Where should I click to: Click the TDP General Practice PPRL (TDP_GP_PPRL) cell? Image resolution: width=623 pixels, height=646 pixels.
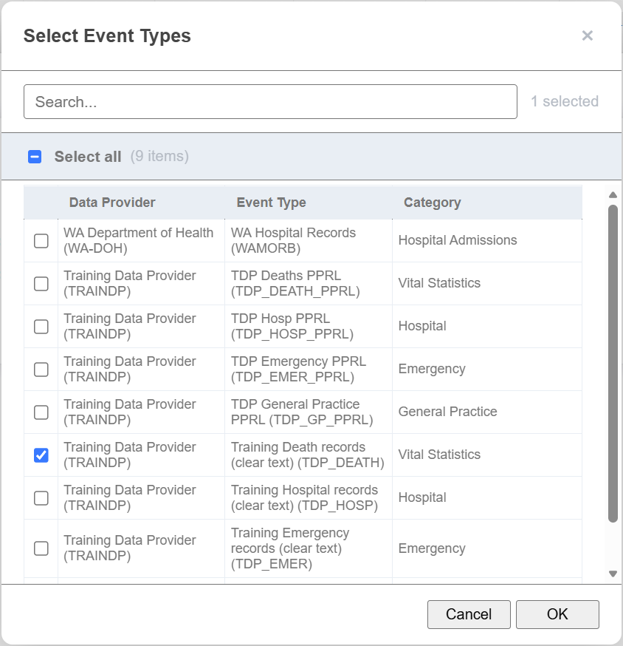coord(309,412)
